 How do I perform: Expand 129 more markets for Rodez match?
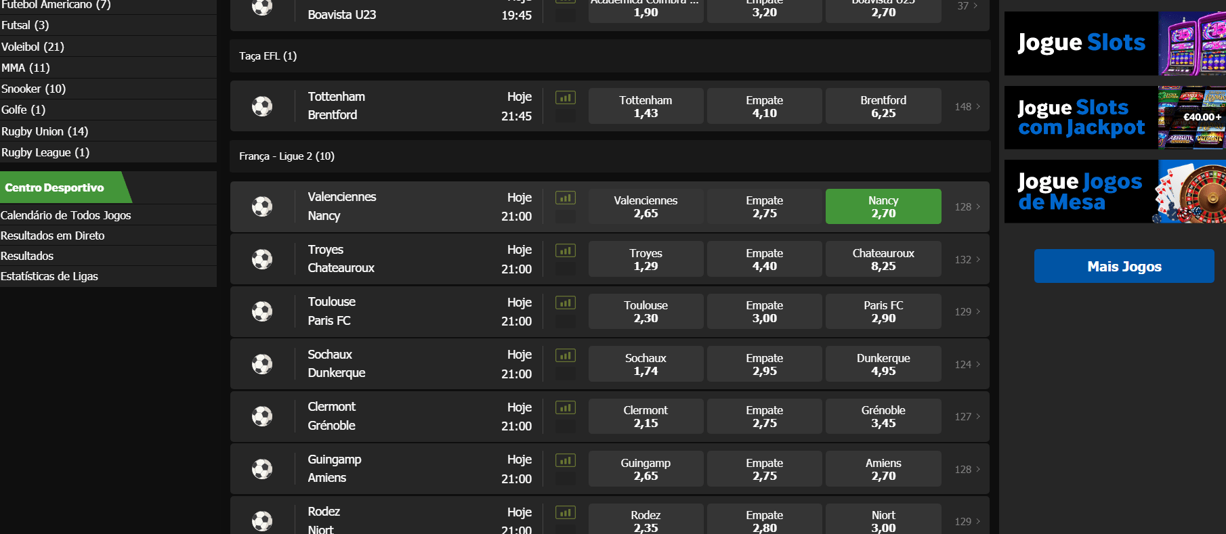[967, 521]
